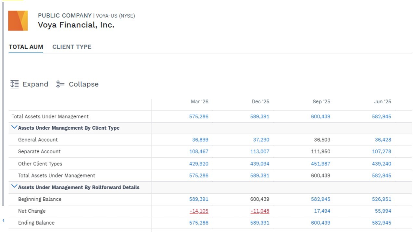Click the small left arrow at the bottom-left edge

point(4,220)
